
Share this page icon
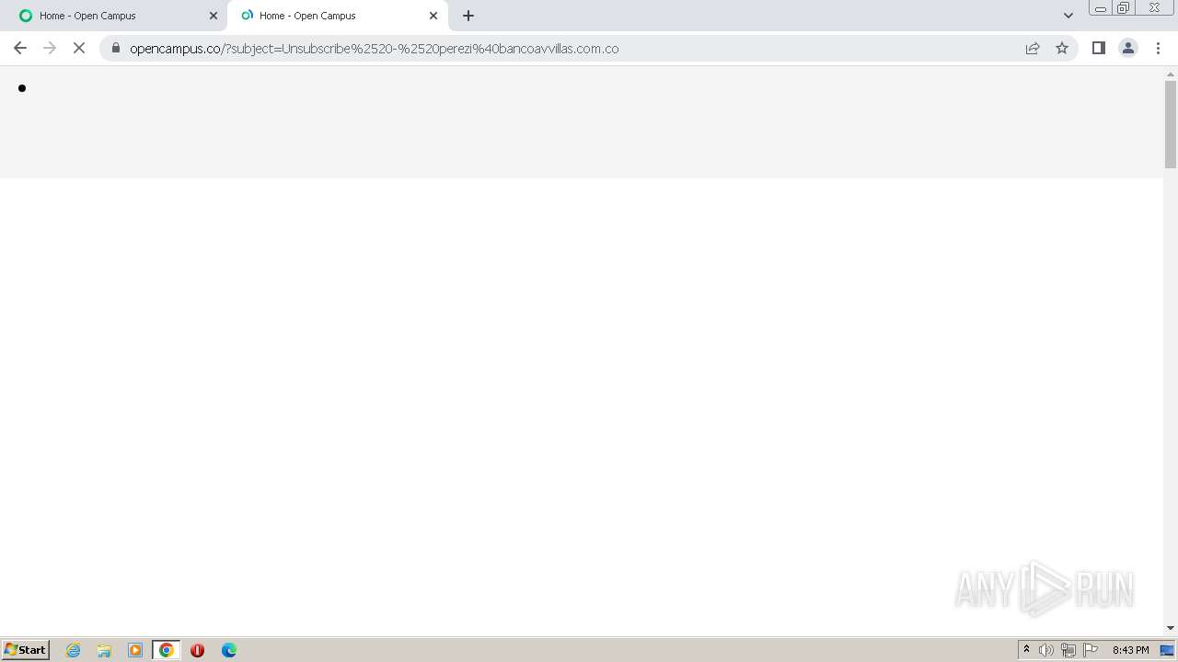[x=1033, y=48]
